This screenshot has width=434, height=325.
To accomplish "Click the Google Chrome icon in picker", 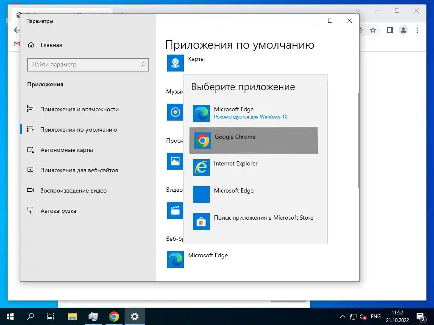I will pyautogui.click(x=202, y=140).
